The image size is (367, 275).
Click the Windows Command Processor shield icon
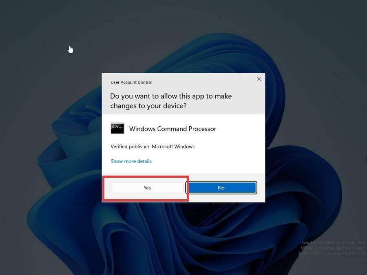click(117, 128)
